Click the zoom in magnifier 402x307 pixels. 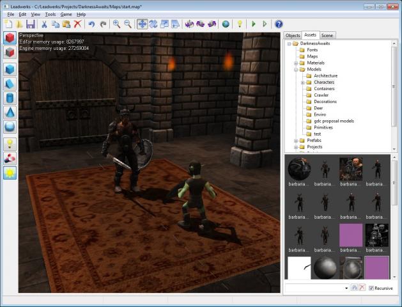(116, 24)
